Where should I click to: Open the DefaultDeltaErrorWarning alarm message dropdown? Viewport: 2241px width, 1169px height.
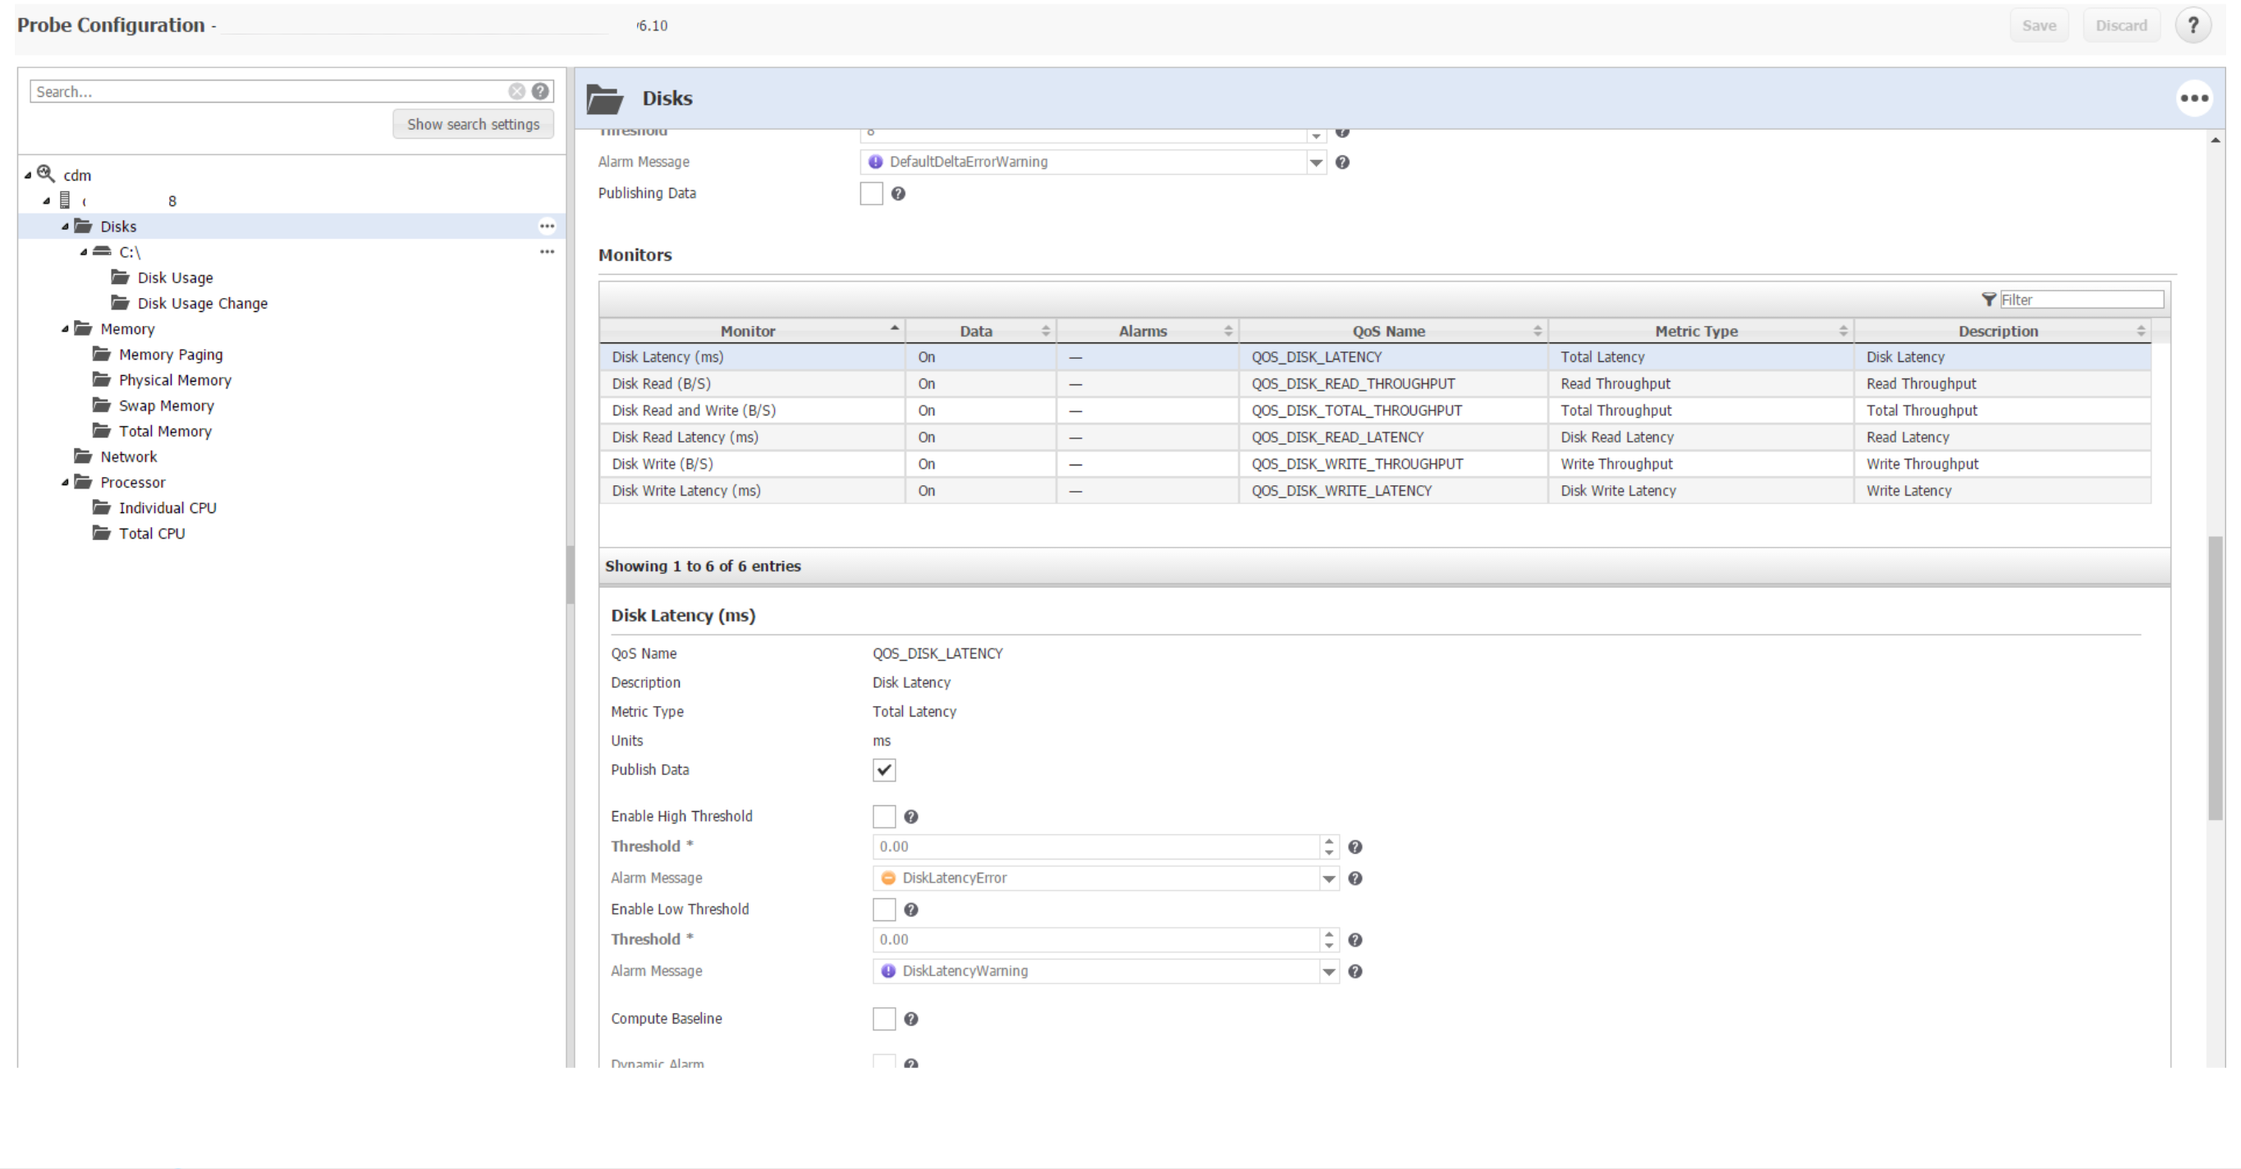pyautogui.click(x=1315, y=162)
